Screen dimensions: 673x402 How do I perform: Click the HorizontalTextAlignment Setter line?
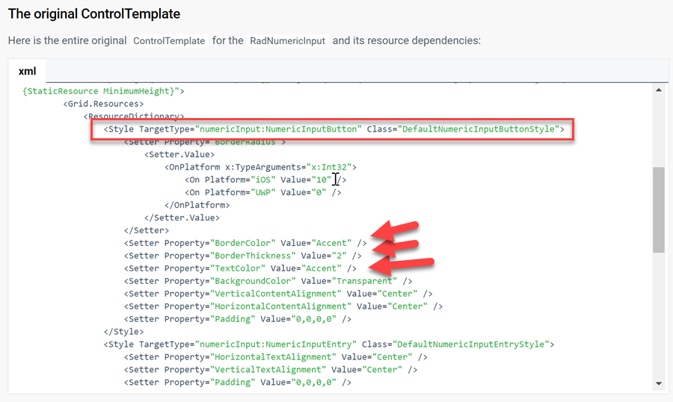tap(275, 357)
